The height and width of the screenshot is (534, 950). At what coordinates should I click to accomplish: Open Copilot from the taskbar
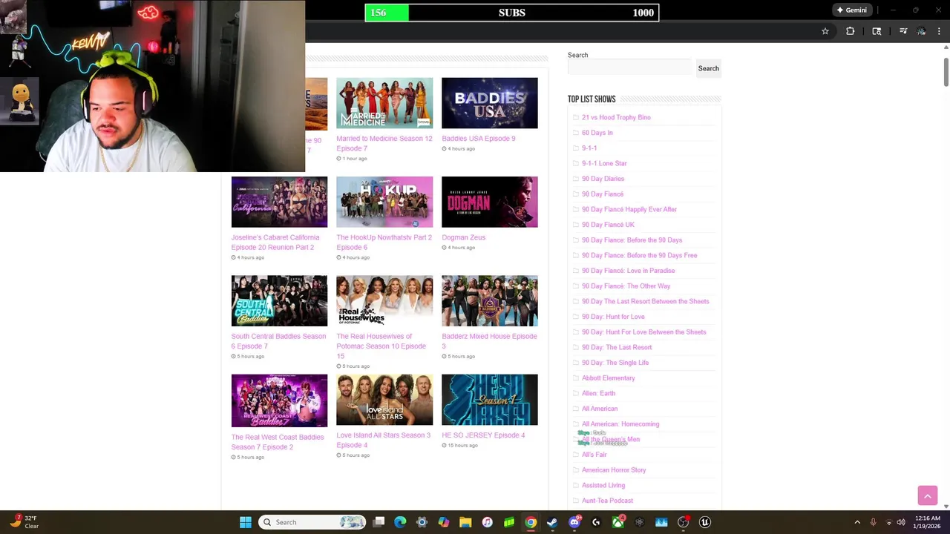click(x=443, y=522)
